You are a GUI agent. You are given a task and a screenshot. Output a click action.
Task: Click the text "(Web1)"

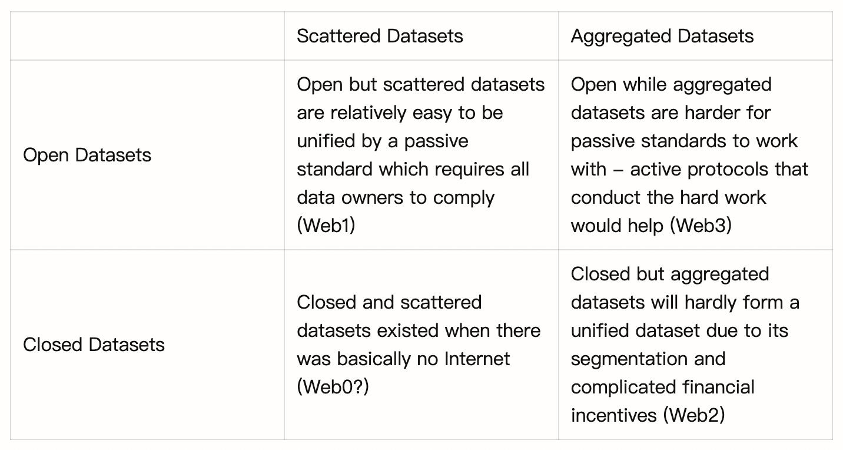point(326,226)
